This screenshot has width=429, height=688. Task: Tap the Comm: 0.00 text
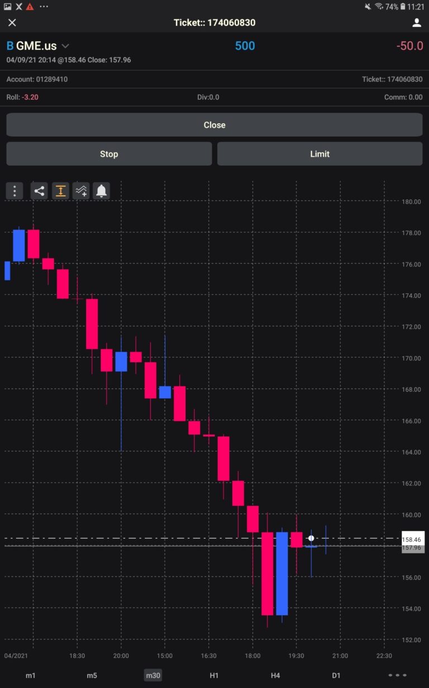coord(403,97)
